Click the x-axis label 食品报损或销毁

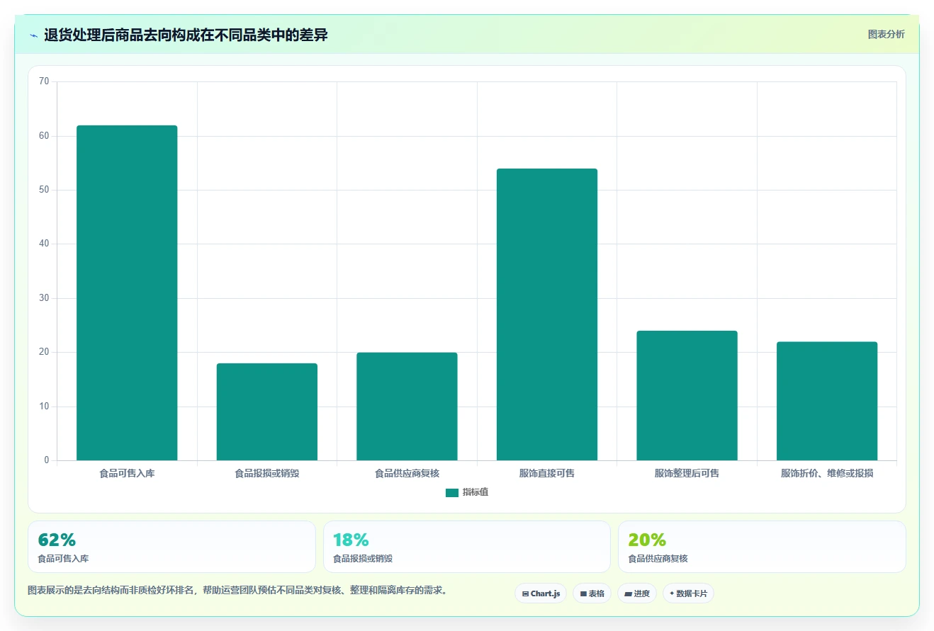pyautogui.click(x=267, y=473)
